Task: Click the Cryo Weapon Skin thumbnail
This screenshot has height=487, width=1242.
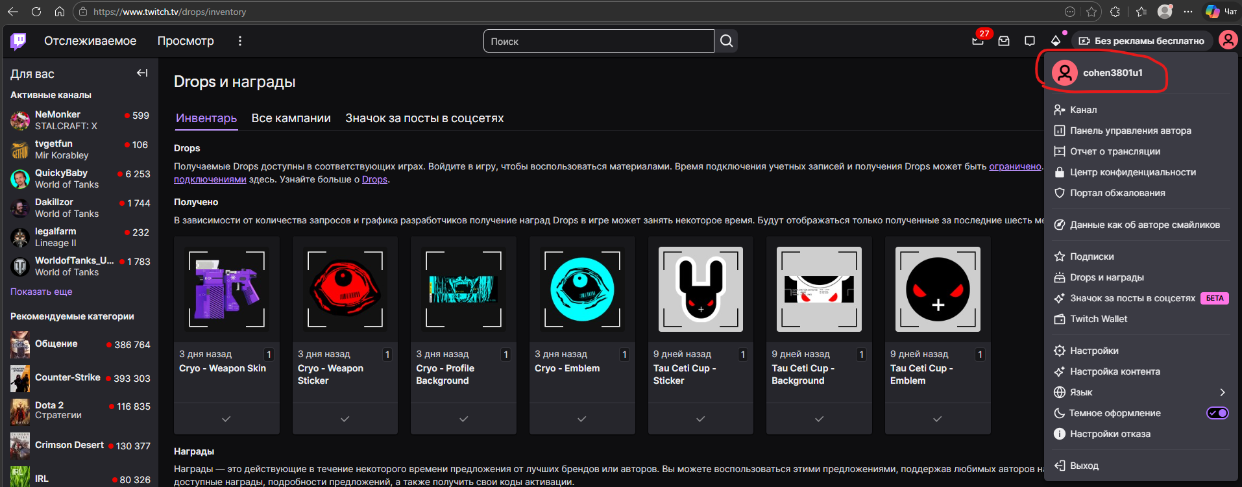Action: pos(226,289)
